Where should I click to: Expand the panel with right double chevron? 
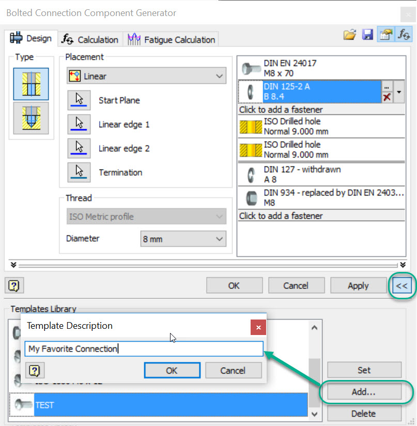pyautogui.click(x=403, y=265)
